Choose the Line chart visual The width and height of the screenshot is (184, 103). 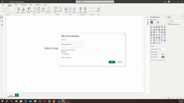tap(151, 30)
